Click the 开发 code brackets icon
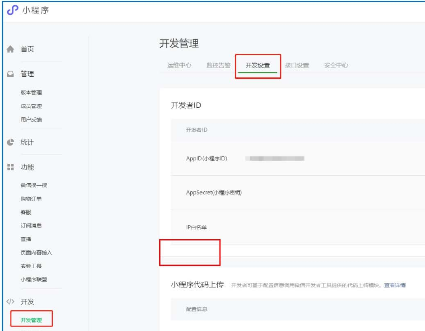The height and width of the screenshot is (331, 425). tap(10, 302)
